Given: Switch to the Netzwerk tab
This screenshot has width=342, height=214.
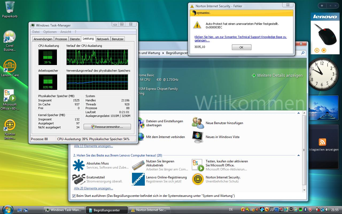Looking at the screenshot, I should (x=103, y=39).
